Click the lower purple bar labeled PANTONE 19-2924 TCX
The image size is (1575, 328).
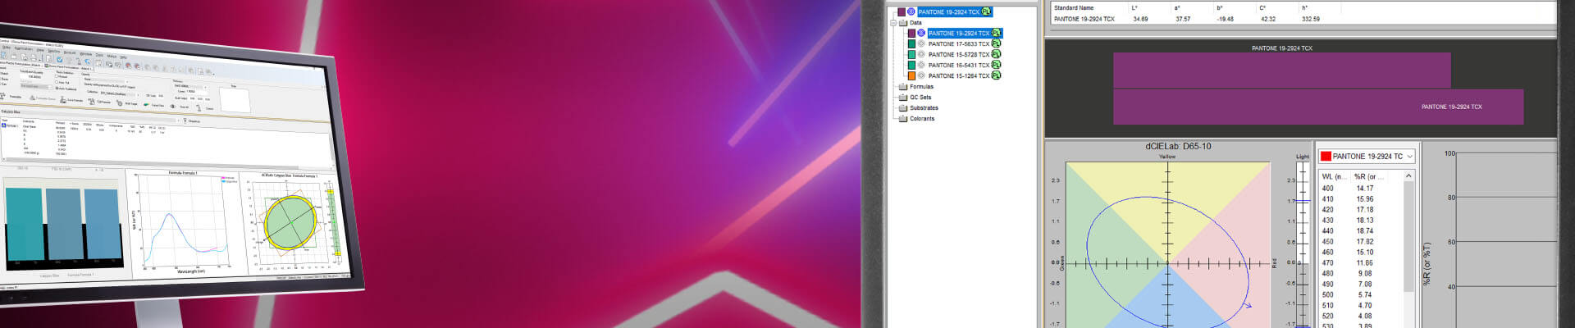pyautogui.click(x=1317, y=107)
